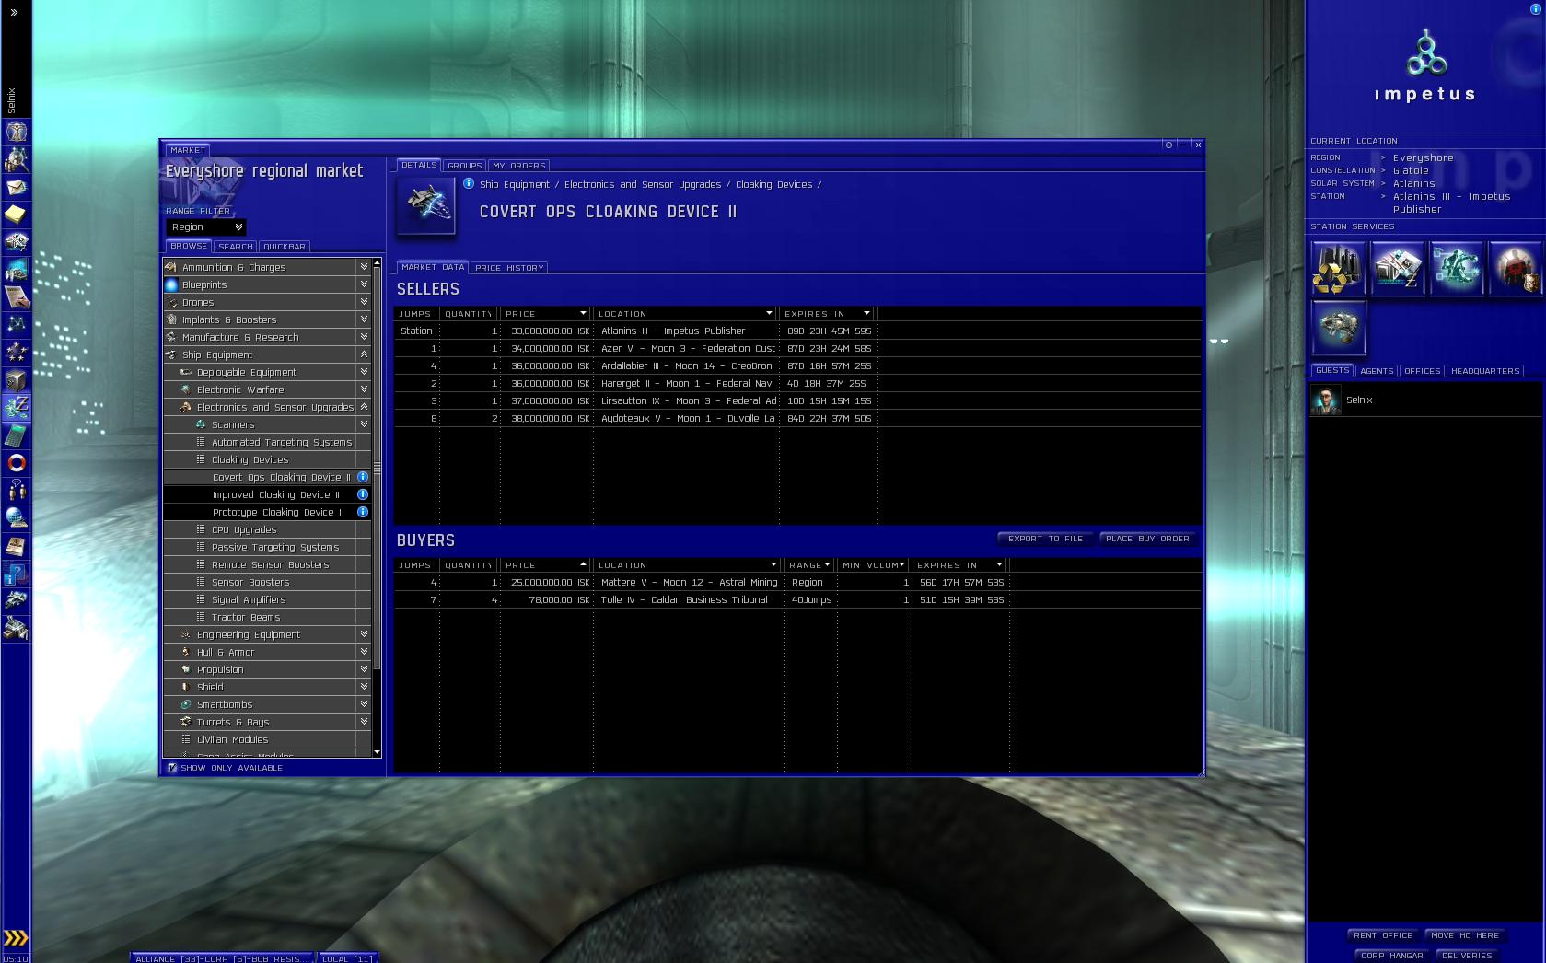Select Tractor Beams in the market tree
The height and width of the screenshot is (963, 1546).
coord(267,617)
